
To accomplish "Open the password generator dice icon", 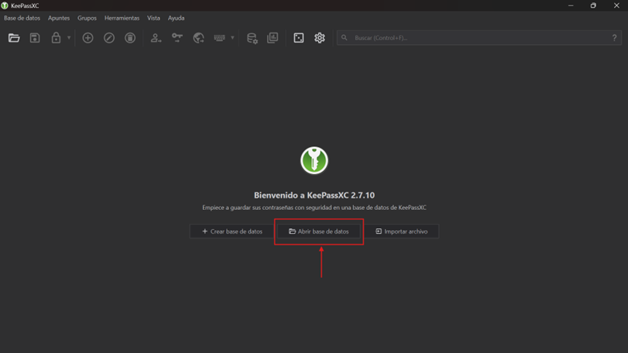I will coord(299,38).
